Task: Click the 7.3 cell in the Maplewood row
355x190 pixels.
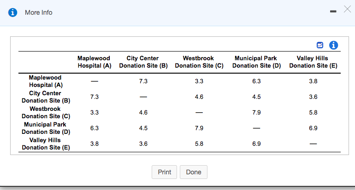Action: (143, 81)
